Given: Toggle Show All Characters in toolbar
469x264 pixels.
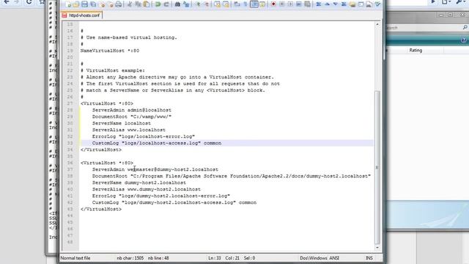Looking at the screenshot, I should point(245,4).
